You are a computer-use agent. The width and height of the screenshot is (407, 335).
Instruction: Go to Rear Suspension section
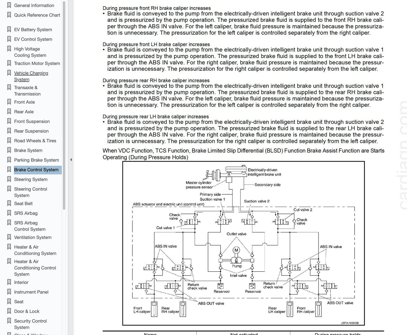click(x=31, y=131)
